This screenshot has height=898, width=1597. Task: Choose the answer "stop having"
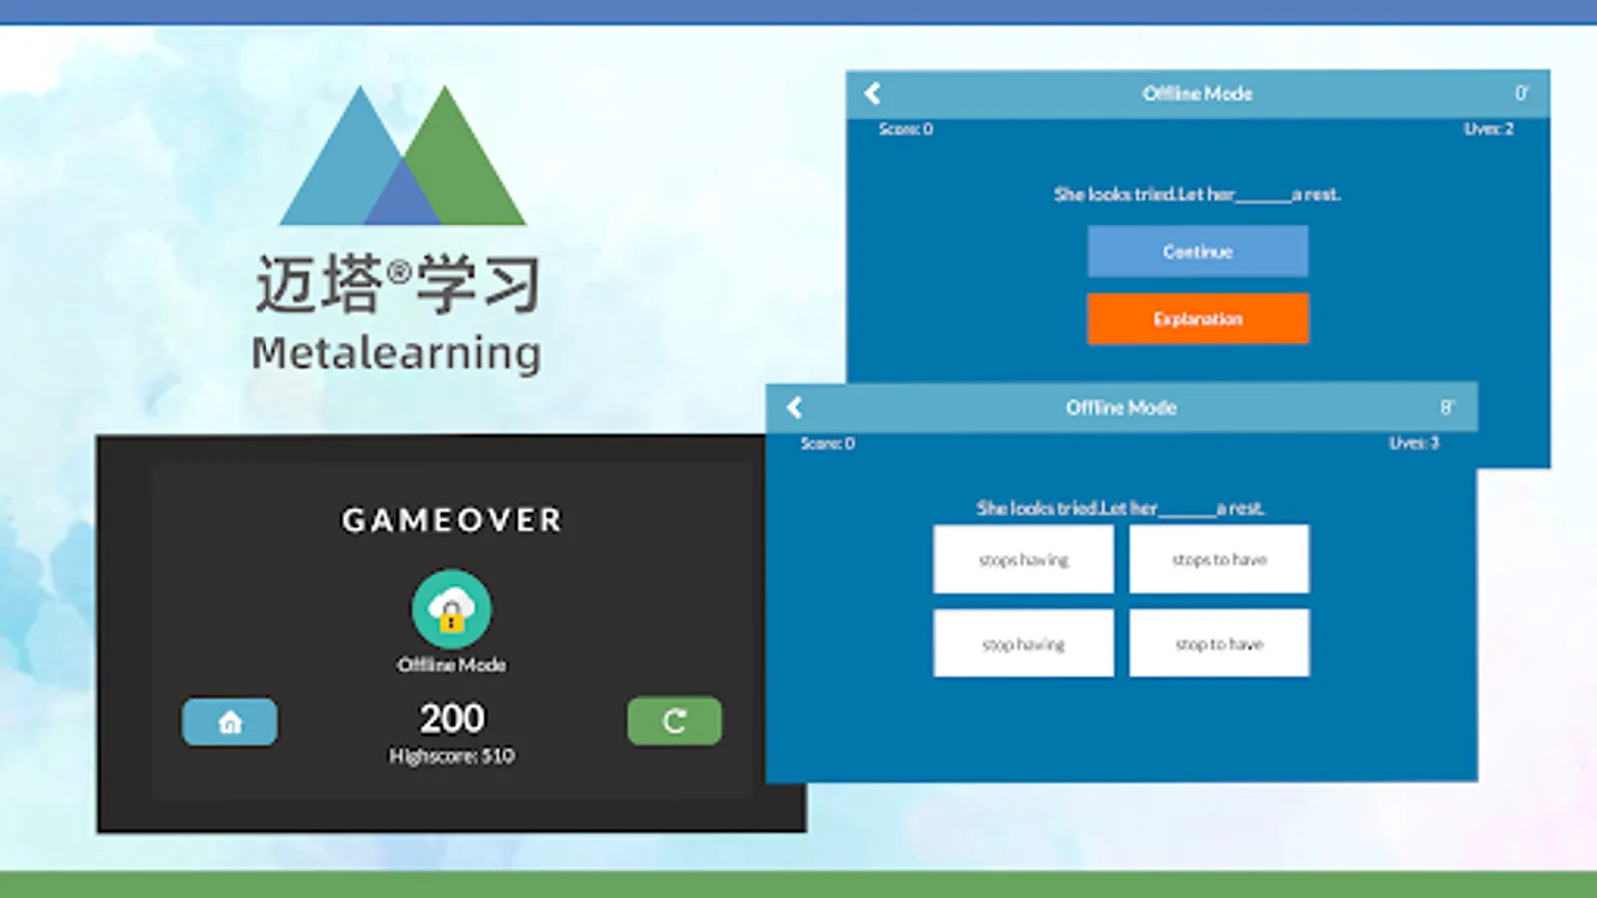pos(1024,644)
